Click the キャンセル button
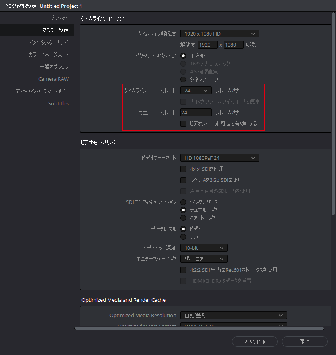 [x=255, y=342]
